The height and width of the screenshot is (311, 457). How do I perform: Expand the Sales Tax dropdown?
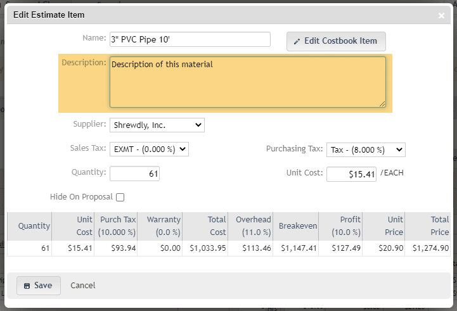pos(149,149)
